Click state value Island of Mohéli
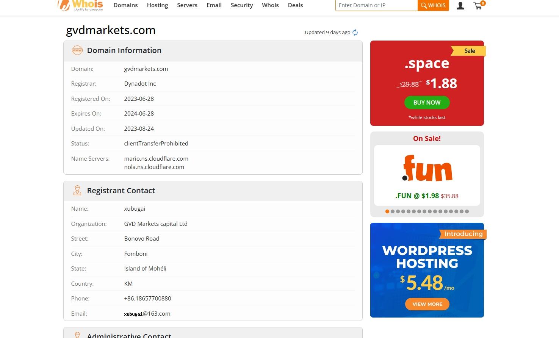 (x=145, y=269)
